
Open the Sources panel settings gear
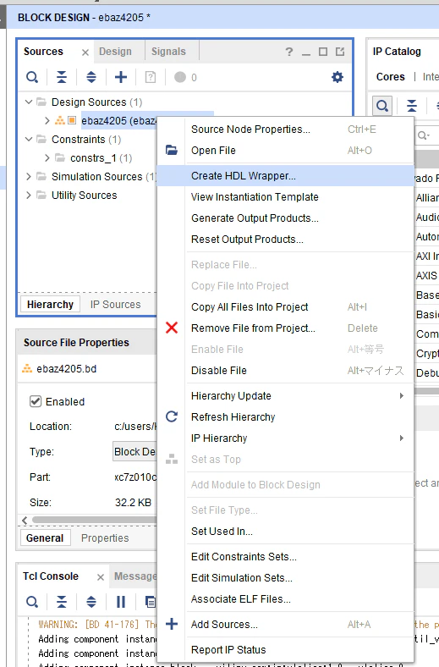[x=337, y=77]
